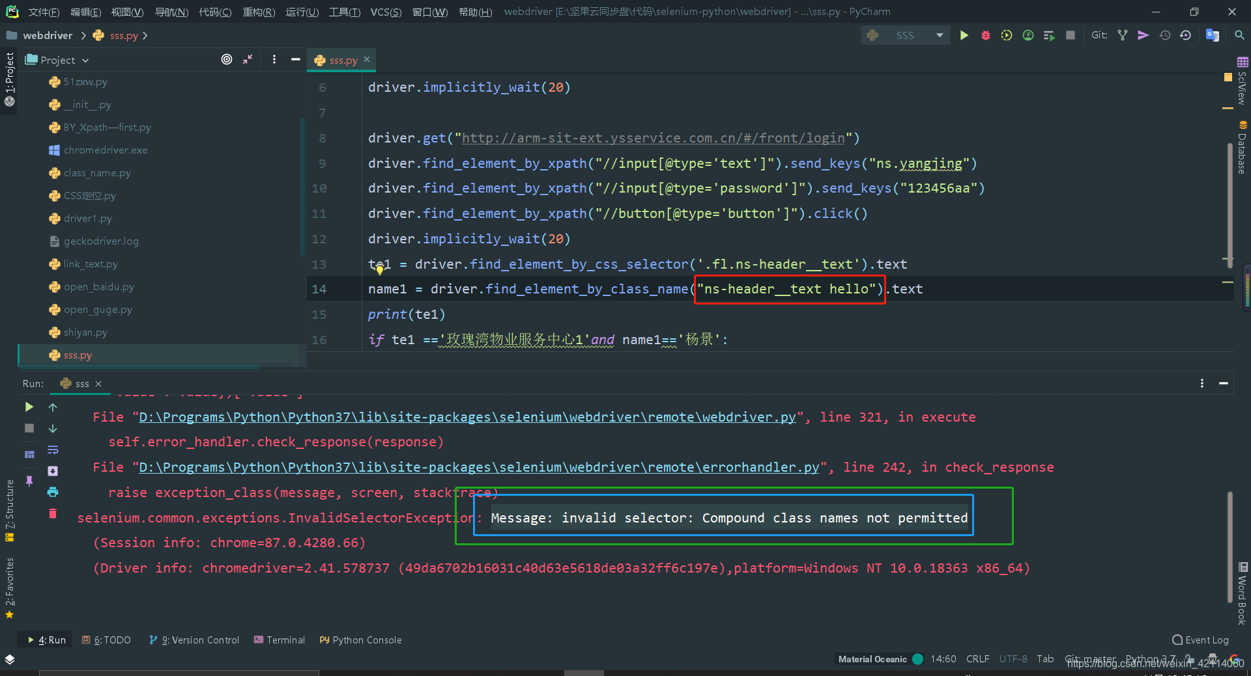Open the Project panel options menu

coord(274,59)
